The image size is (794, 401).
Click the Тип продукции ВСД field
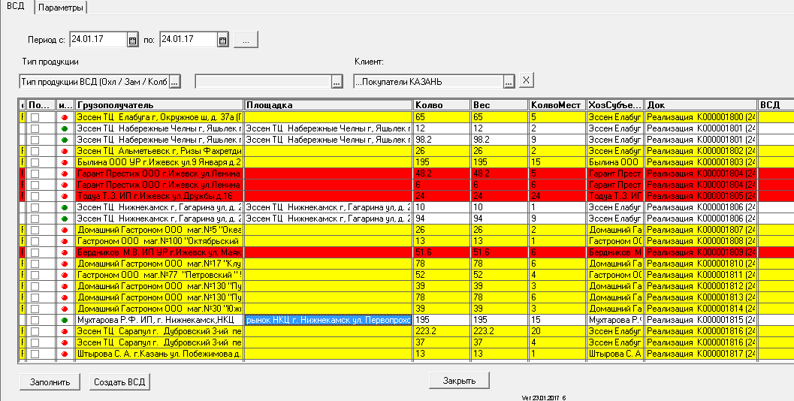click(x=94, y=82)
